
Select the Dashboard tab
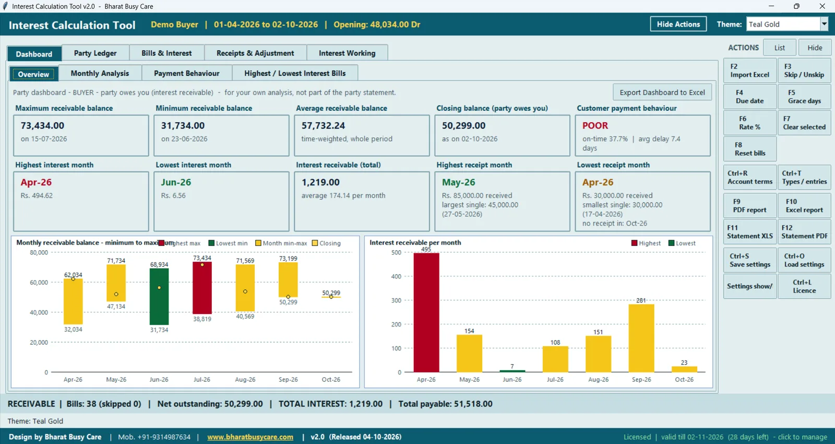point(34,54)
